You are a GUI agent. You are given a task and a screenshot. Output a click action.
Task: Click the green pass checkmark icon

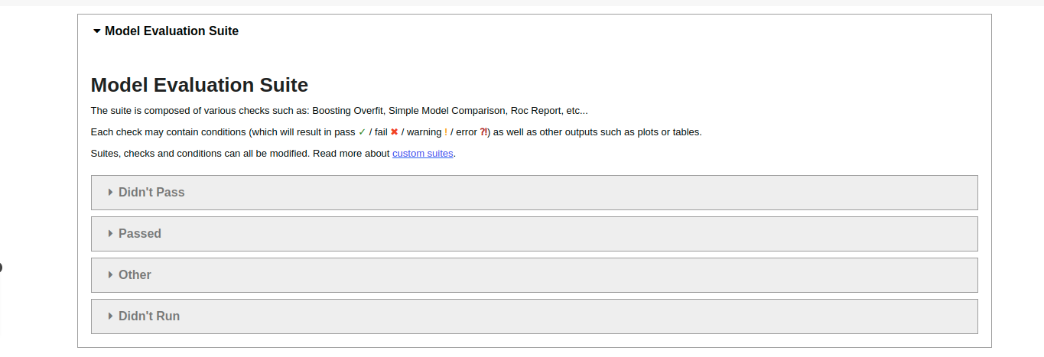click(x=362, y=131)
